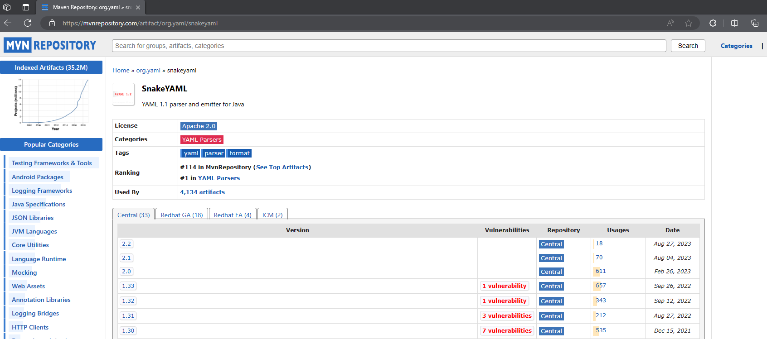Open version 2.2
Image resolution: width=767 pixels, height=339 pixels.
tap(126, 244)
